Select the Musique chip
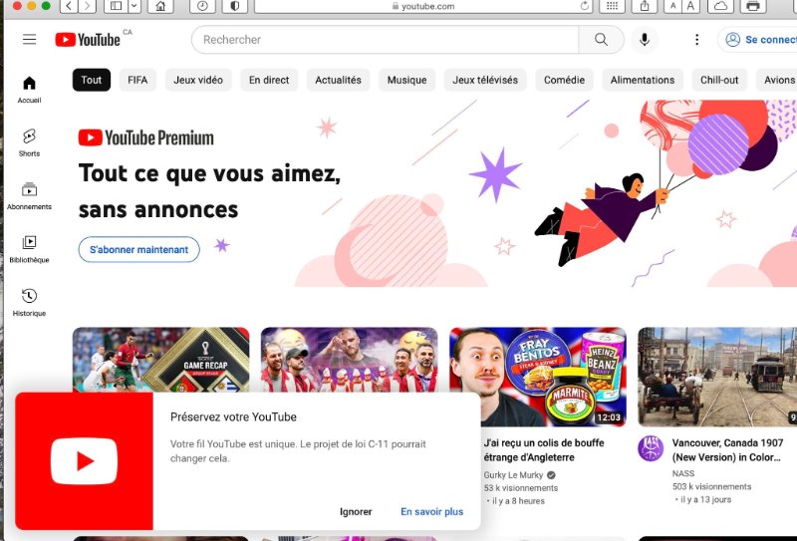797x541 pixels. pyautogui.click(x=406, y=80)
